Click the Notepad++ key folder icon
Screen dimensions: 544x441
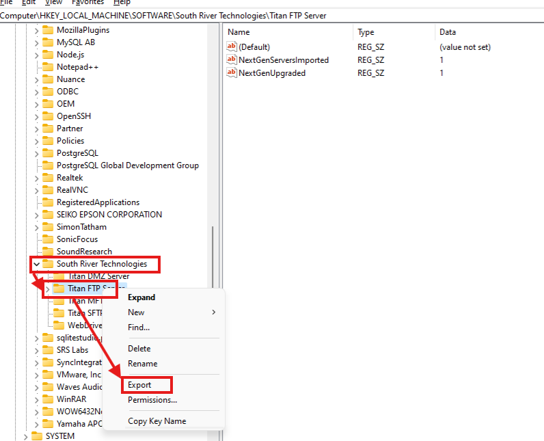pos(48,67)
